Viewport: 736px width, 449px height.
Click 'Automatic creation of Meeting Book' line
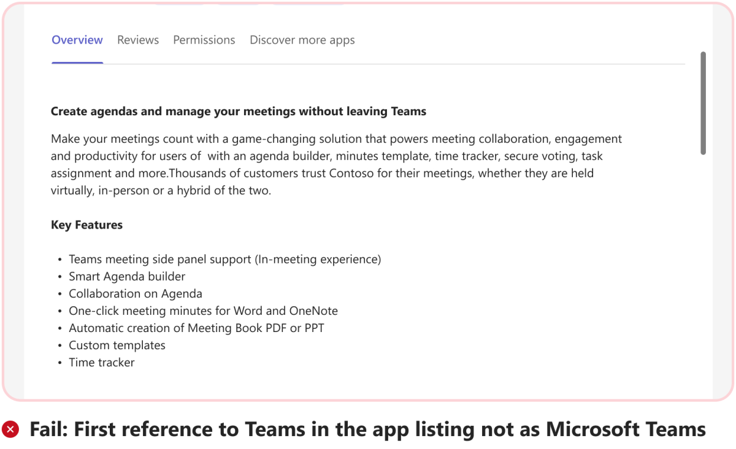196,328
